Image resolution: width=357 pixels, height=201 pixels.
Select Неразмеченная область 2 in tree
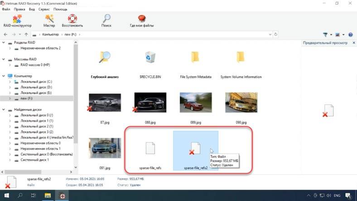coord(40,48)
